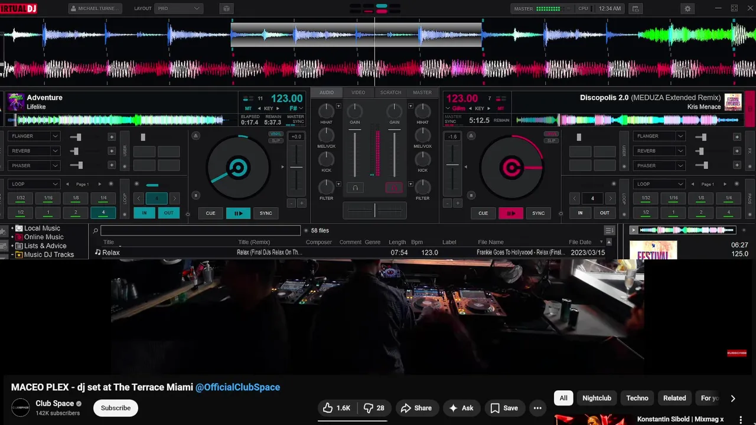This screenshot has height=425, width=756.
Task: Add Phaser effect slot on left deck
Action: (x=111, y=165)
